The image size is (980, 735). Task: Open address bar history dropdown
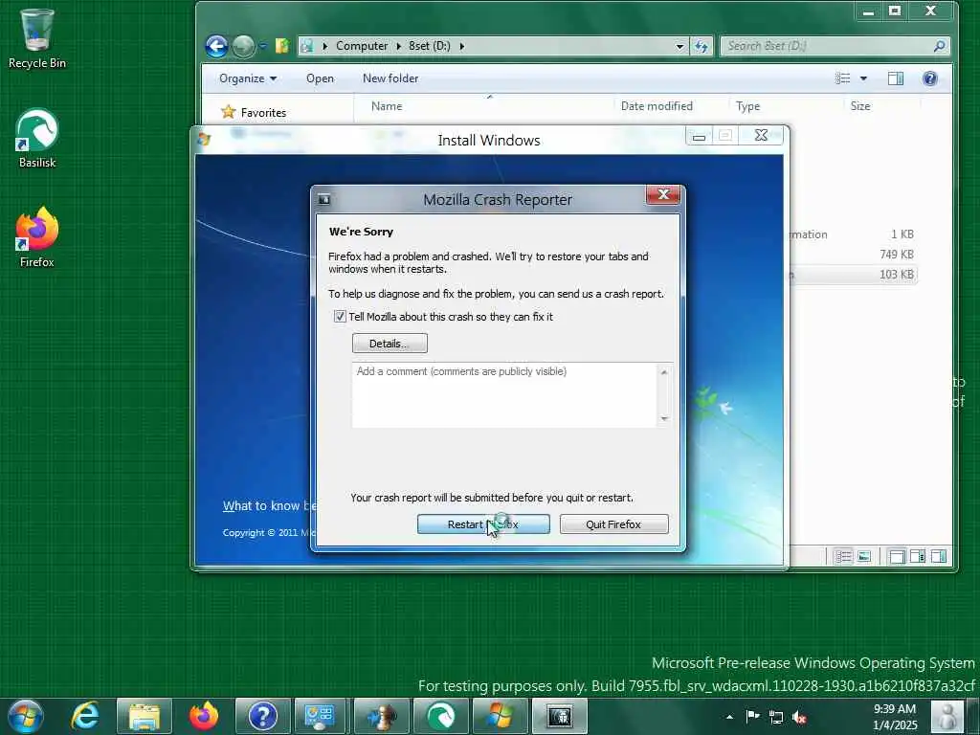pos(679,46)
